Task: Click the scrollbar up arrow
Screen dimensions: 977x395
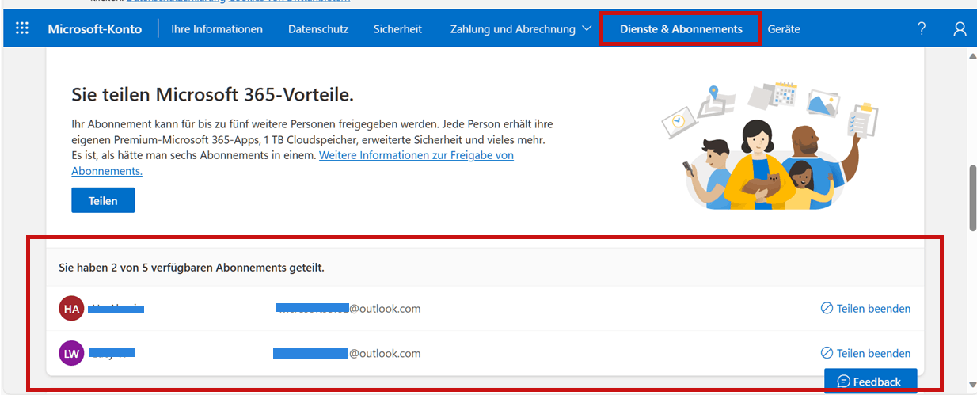Action: 972,56
